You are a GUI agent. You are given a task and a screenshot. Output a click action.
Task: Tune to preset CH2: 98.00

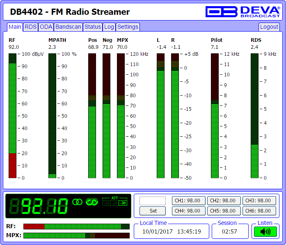click(x=224, y=201)
